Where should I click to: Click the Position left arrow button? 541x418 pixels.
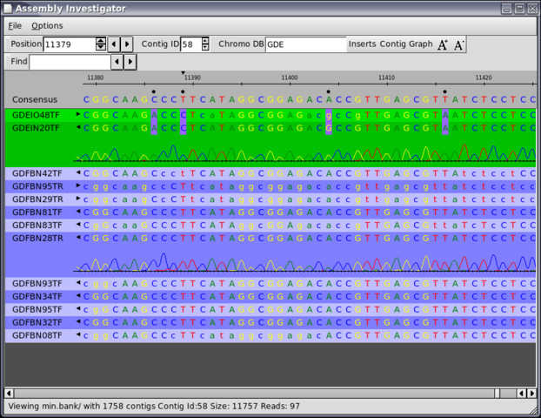point(114,44)
